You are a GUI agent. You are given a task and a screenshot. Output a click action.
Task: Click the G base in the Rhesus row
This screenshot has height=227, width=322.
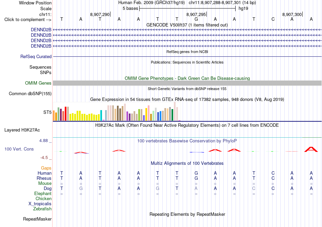[196, 178]
